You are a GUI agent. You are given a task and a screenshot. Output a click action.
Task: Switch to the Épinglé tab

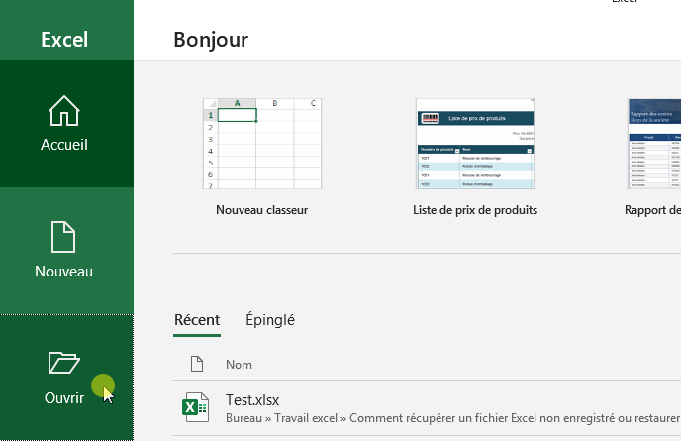coord(270,320)
